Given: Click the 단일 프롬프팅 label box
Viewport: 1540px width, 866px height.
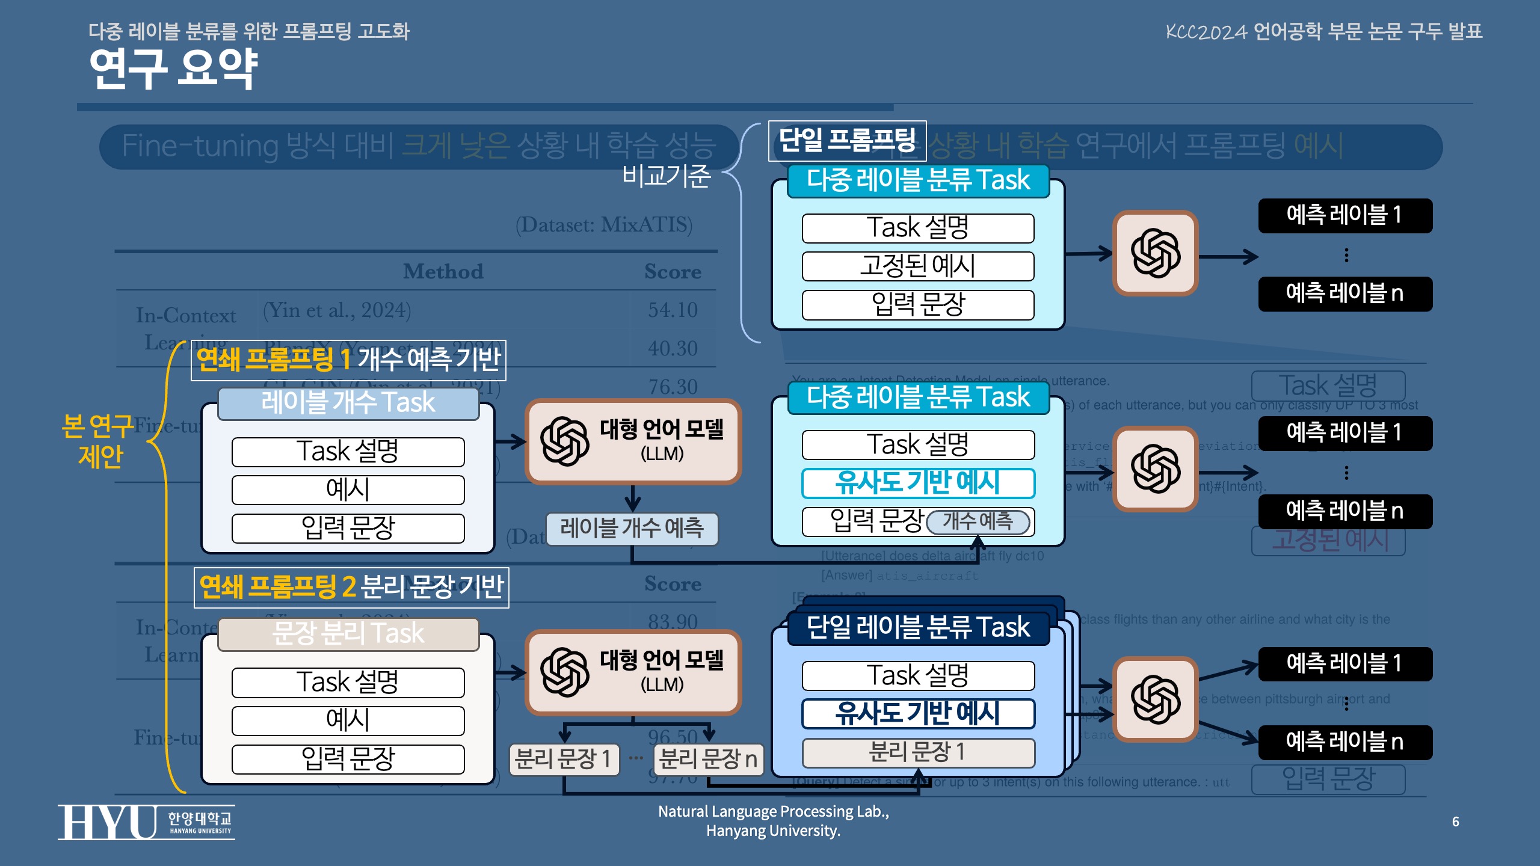Looking at the screenshot, I should click(x=847, y=141).
